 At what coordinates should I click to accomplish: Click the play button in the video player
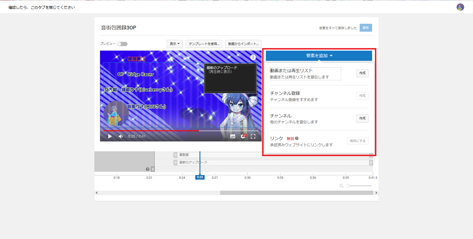click(x=110, y=136)
